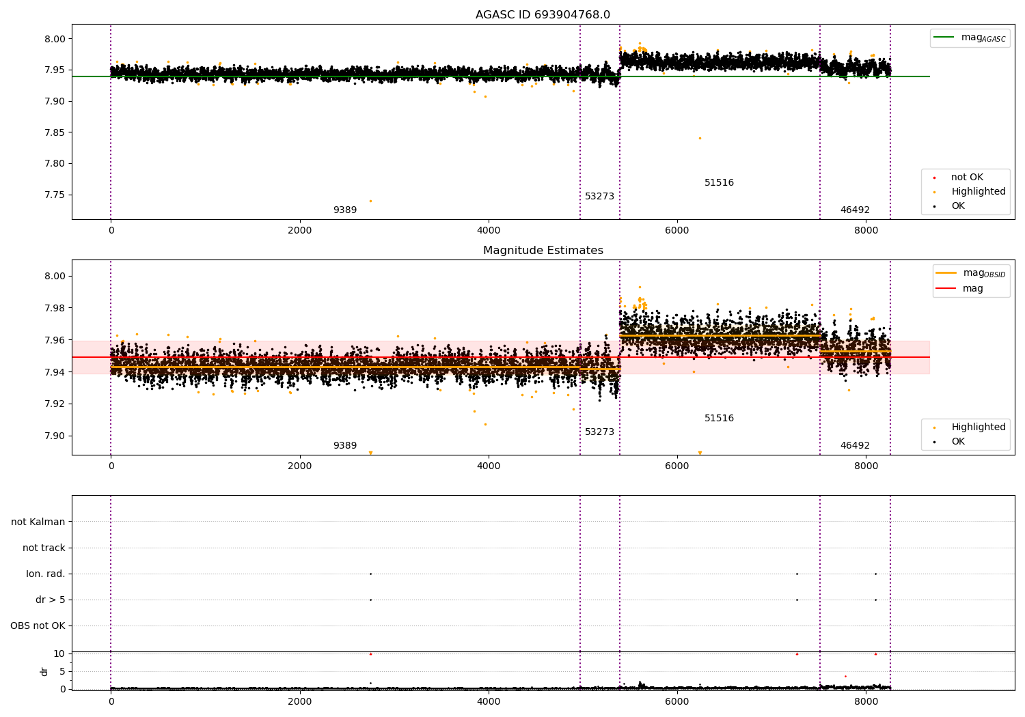This screenshot has height=717, width=1025.
Task: Click OBSID label "46492" in the top plot
Action: [x=855, y=210]
